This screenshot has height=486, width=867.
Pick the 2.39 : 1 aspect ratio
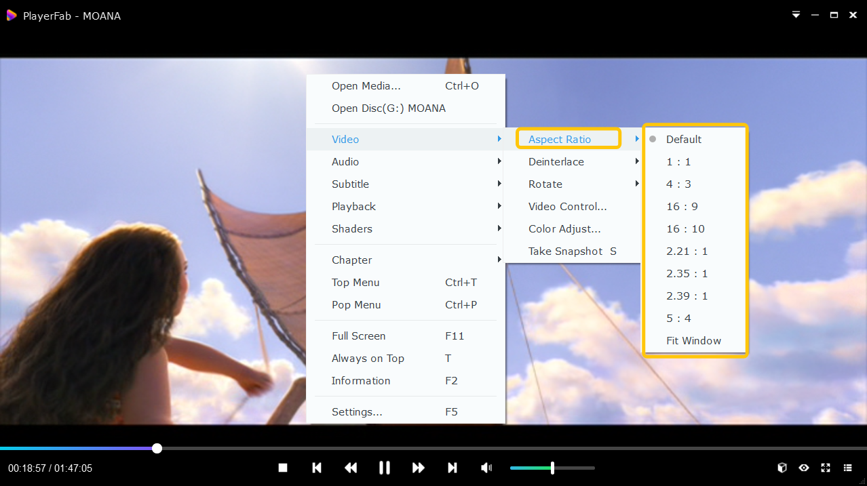pos(695,296)
